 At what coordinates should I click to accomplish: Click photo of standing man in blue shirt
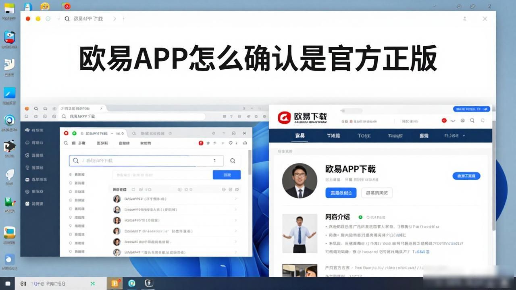pos(300,234)
